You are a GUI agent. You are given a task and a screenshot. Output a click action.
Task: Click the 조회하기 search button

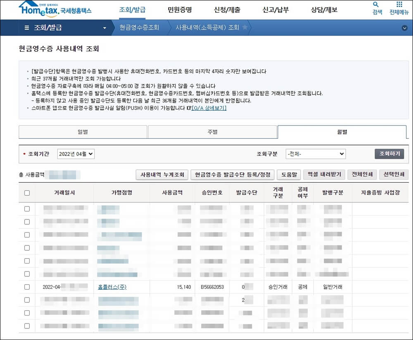tap(389, 153)
